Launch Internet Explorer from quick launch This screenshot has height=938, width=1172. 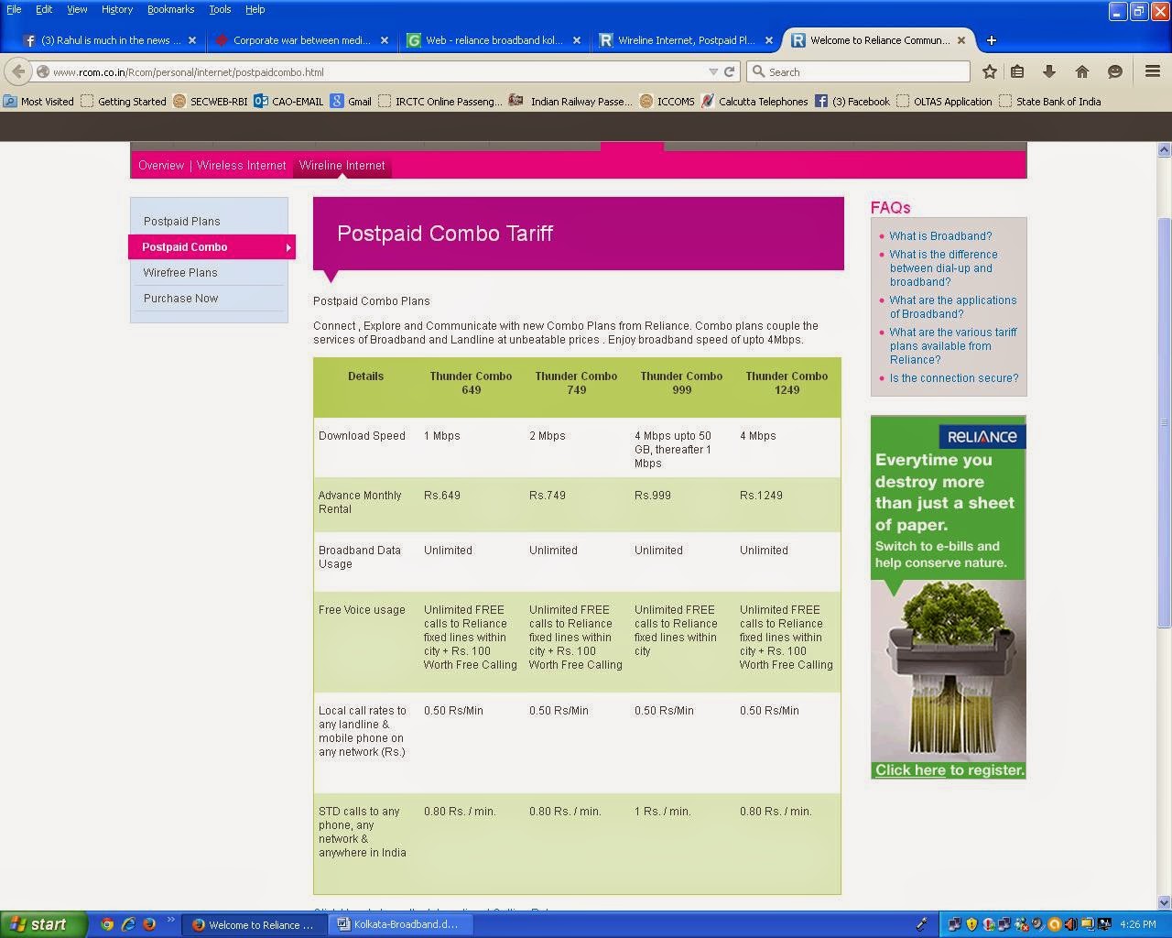pos(127,924)
